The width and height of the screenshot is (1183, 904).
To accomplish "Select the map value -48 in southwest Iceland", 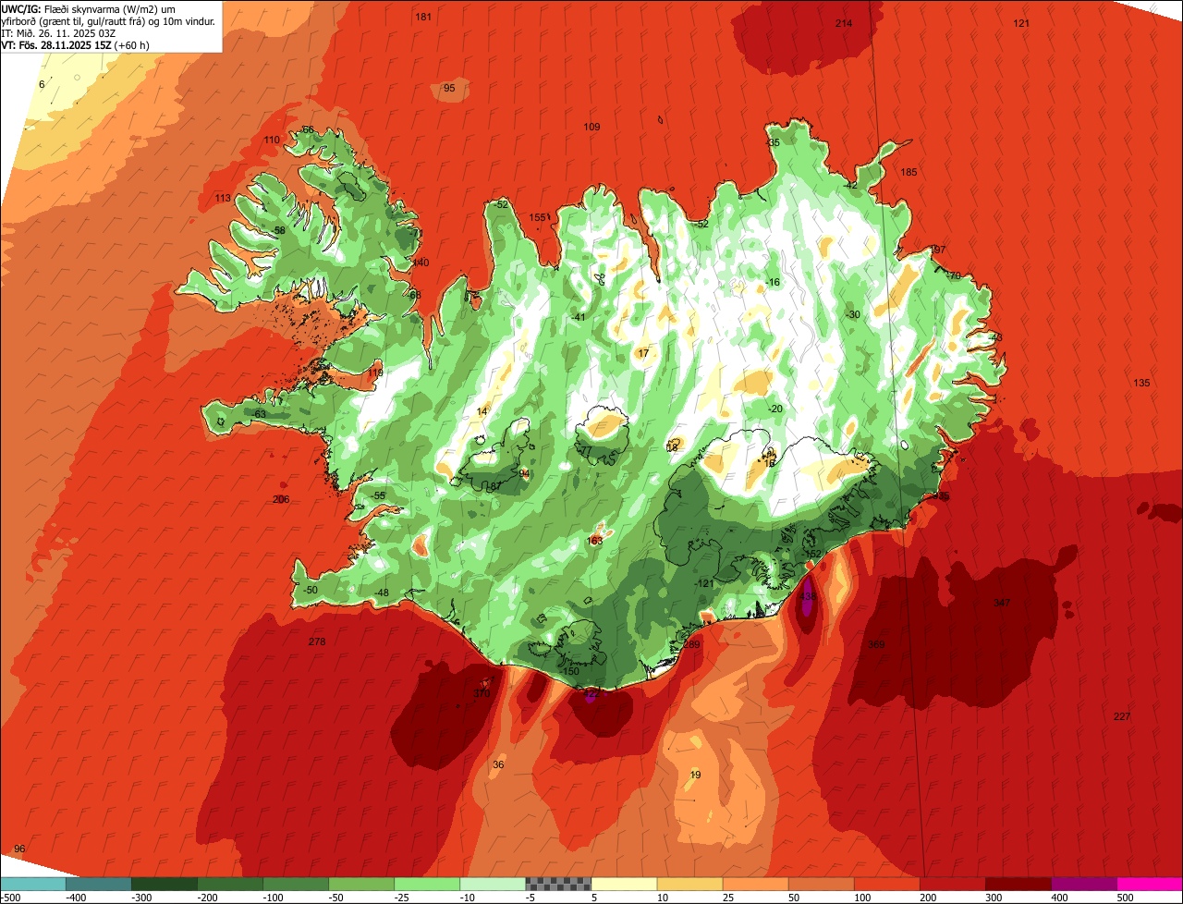I will coord(382,592).
